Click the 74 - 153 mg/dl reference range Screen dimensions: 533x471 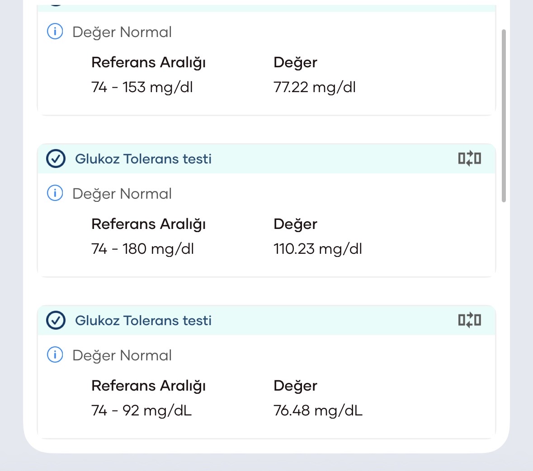tap(142, 87)
